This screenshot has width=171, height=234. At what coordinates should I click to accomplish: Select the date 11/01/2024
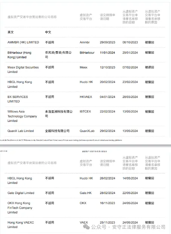click(x=107, y=53)
